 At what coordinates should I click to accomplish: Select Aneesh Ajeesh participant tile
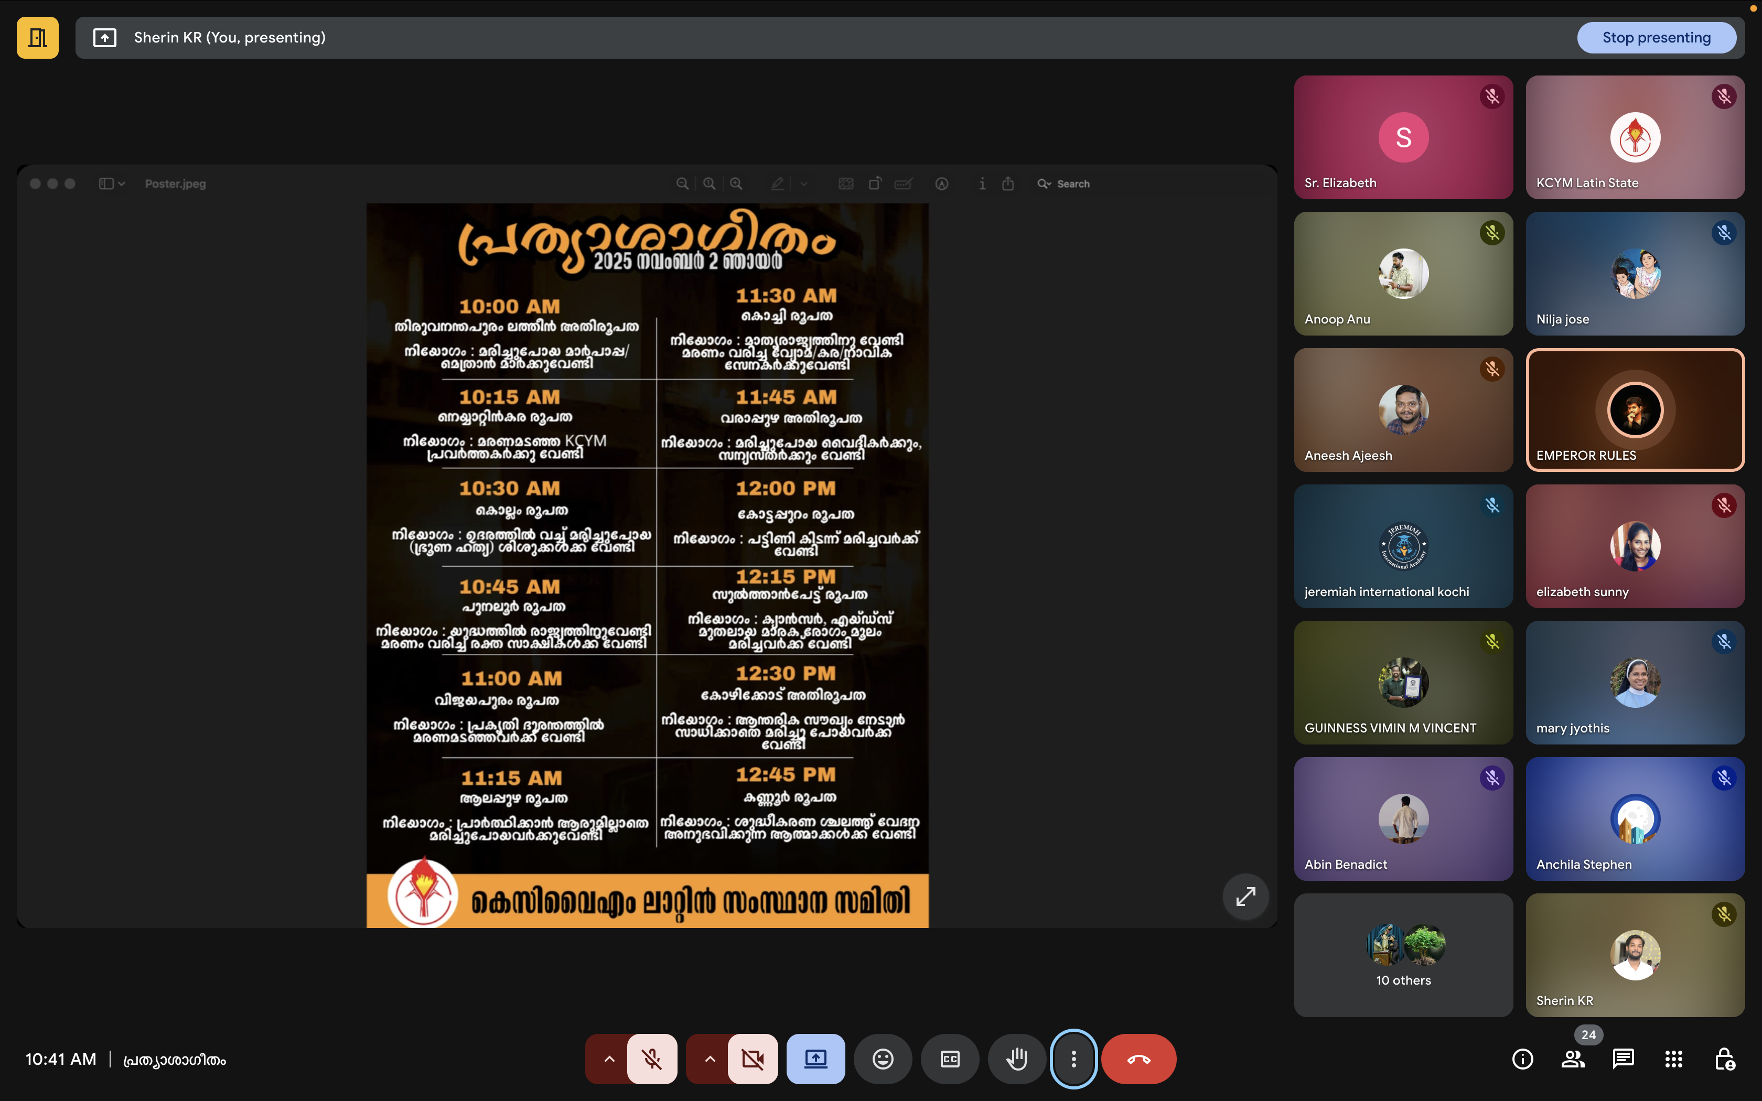coord(1403,409)
